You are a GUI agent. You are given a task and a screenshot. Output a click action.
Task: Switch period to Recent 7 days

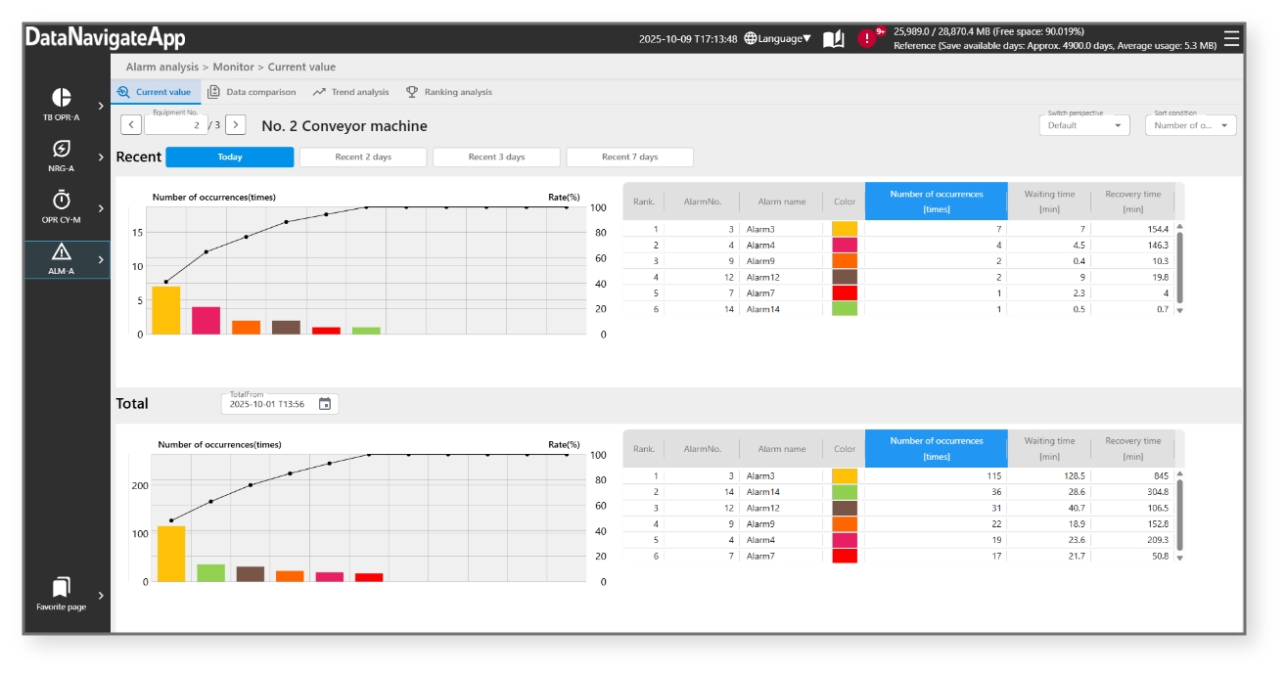pos(629,157)
